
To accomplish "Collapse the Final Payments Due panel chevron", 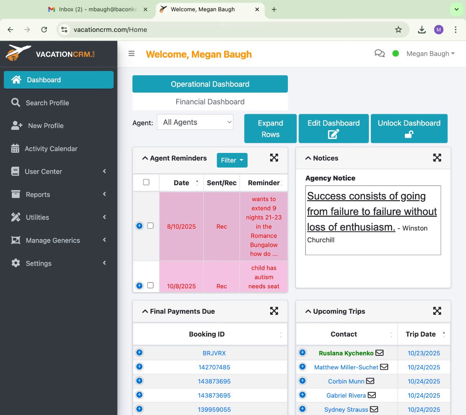I will (145, 311).
